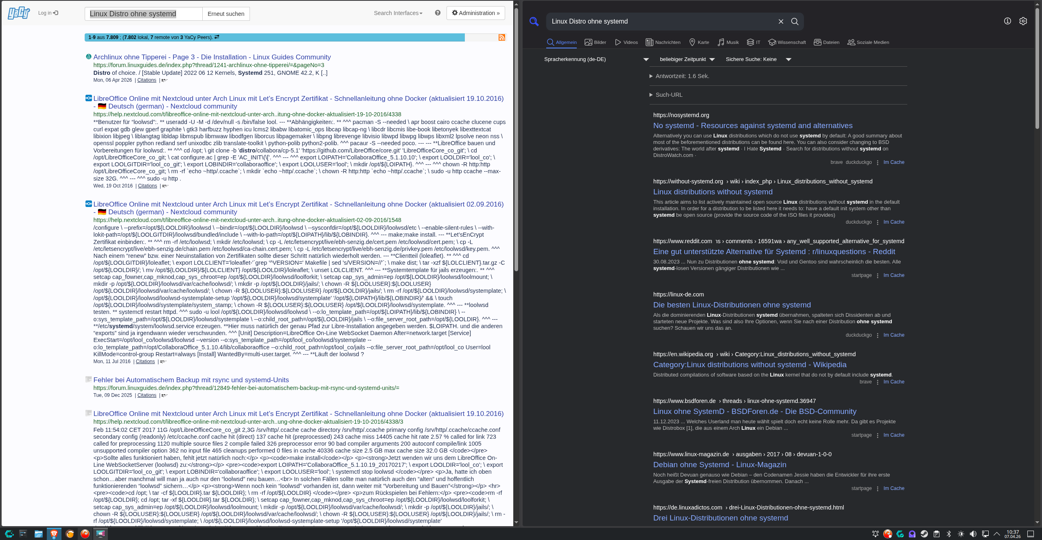Open the Search Interfaces menu
This screenshot has height=540, width=1042.
pyautogui.click(x=398, y=13)
